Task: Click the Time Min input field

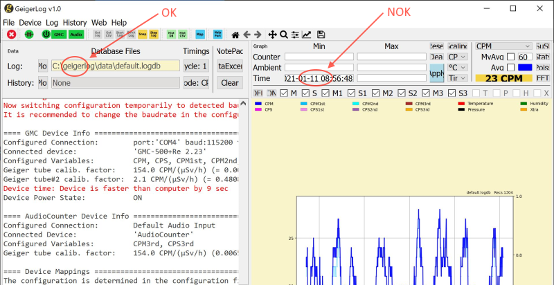Action: (319, 78)
